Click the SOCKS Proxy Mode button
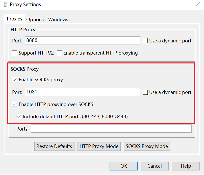This screenshot has height=175, width=204. (147, 146)
